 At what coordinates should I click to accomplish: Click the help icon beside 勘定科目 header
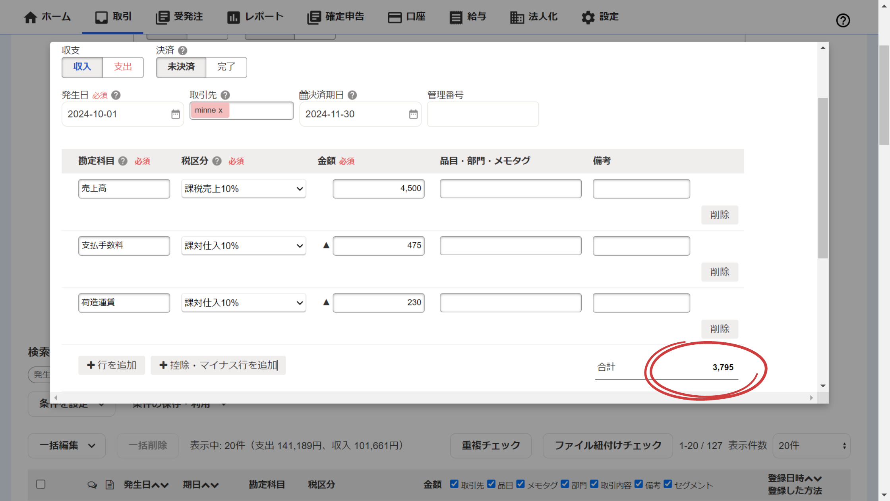[x=123, y=161]
